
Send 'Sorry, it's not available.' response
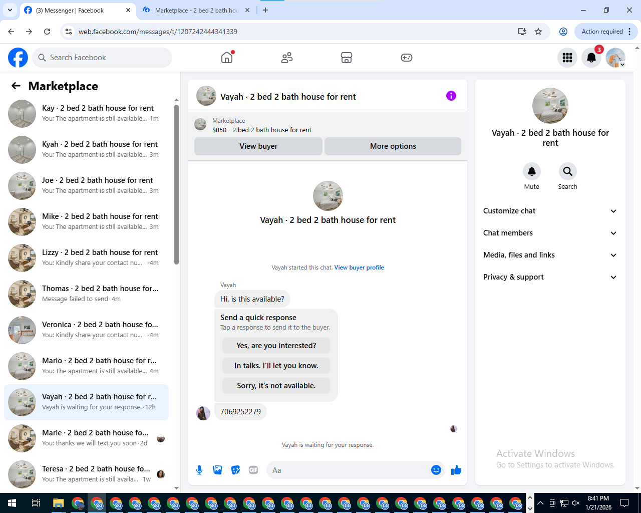pyautogui.click(x=276, y=386)
